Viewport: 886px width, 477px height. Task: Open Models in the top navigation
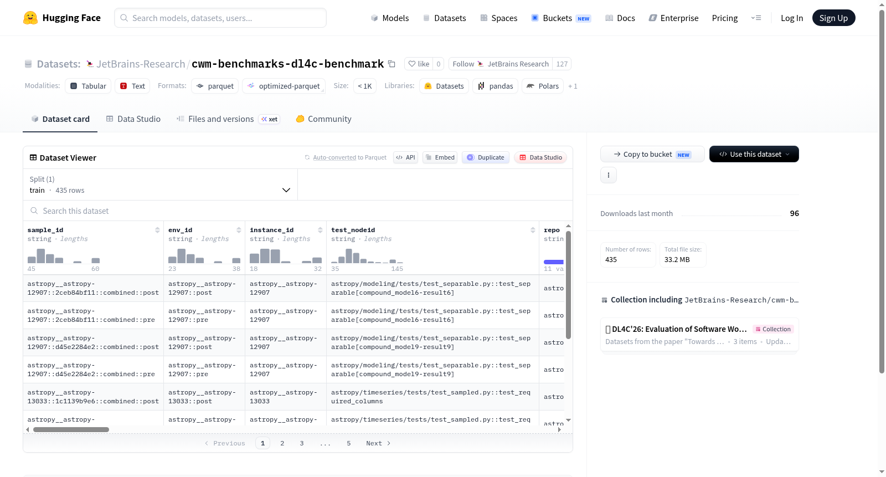pyautogui.click(x=390, y=18)
